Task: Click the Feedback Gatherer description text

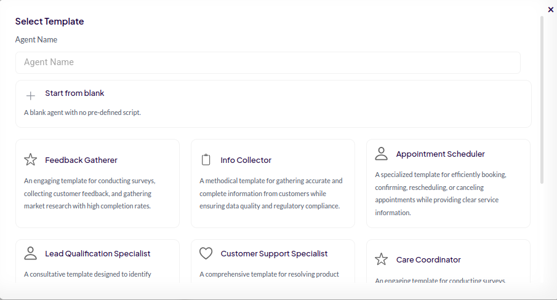Action: (89, 194)
